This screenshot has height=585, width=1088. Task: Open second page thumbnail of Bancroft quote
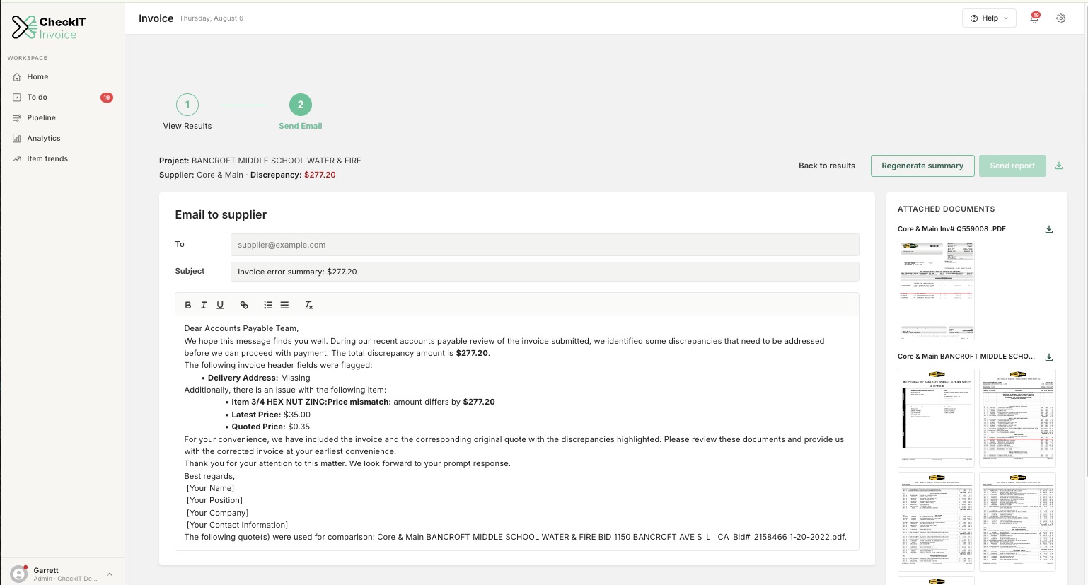pyautogui.click(x=1017, y=418)
